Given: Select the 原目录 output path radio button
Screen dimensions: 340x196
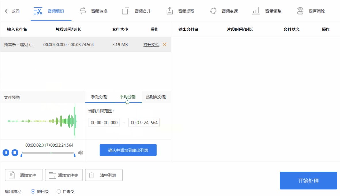Looking at the screenshot, I should pos(33,191).
